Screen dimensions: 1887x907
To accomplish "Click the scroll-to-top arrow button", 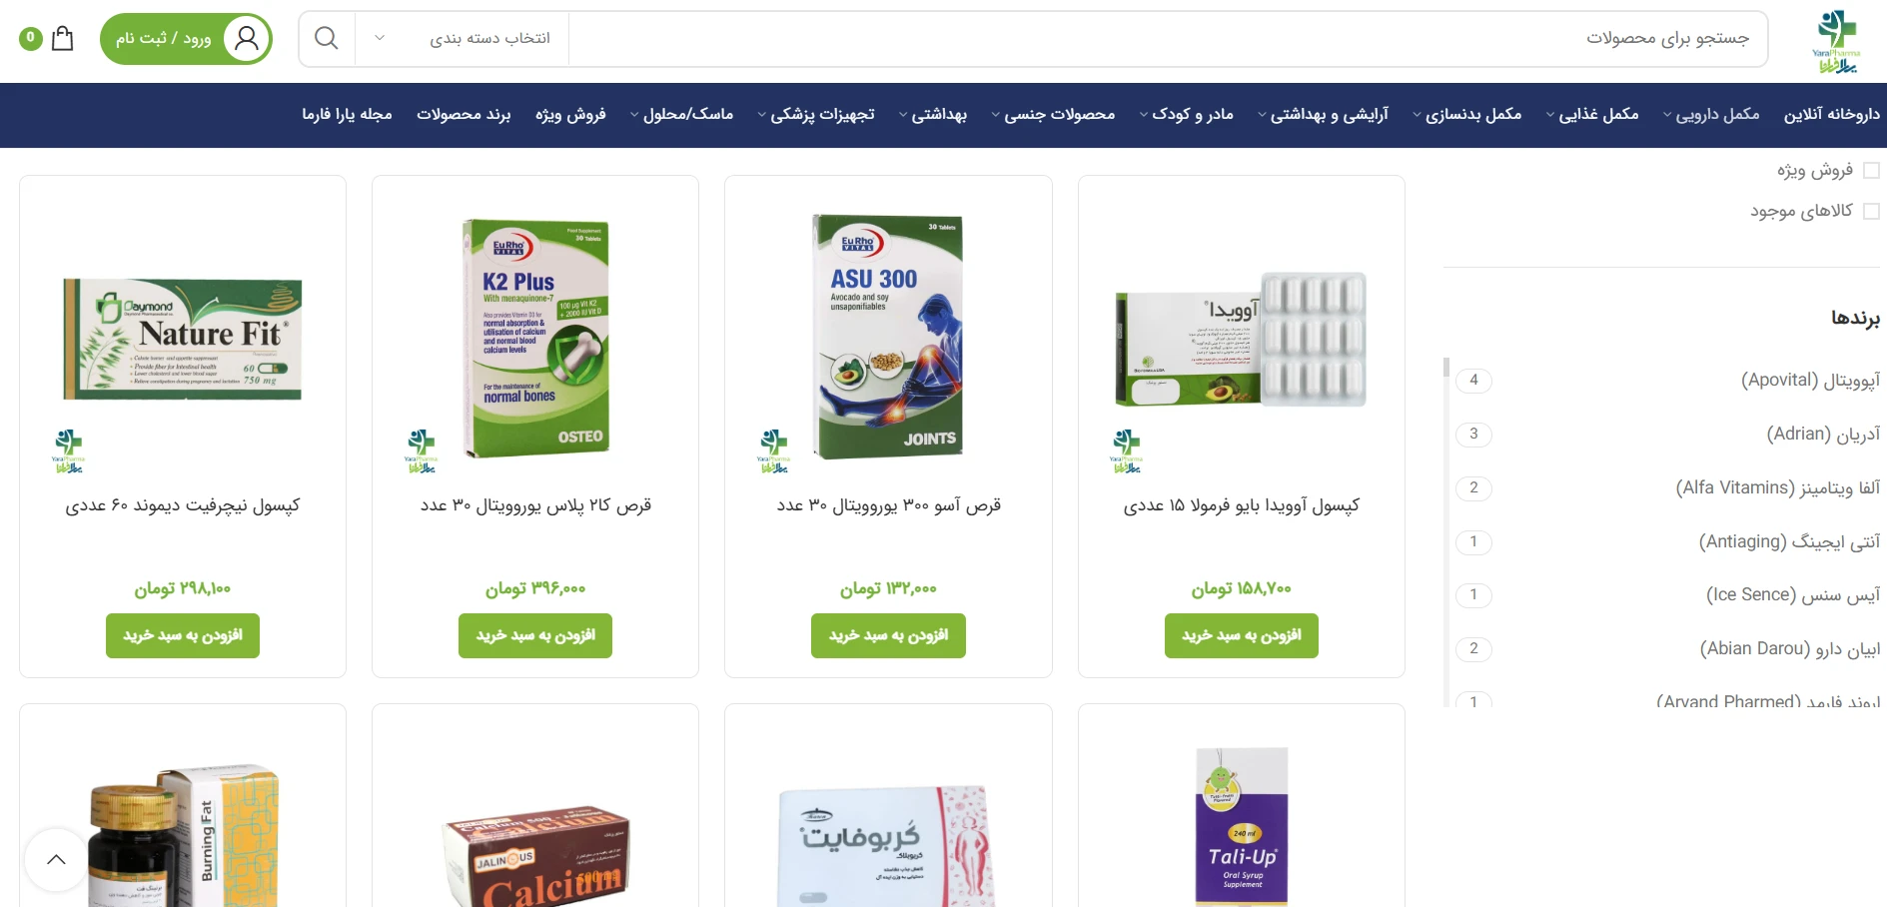I will (x=57, y=860).
